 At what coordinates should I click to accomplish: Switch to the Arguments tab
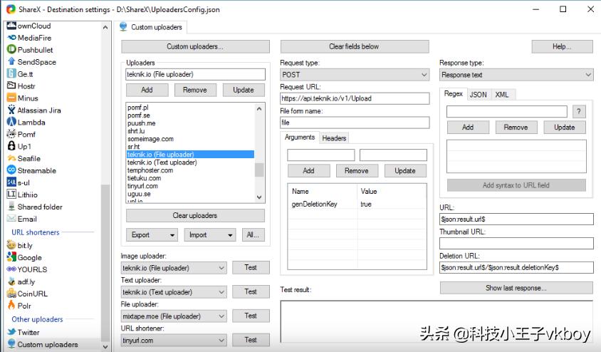click(299, 137)
